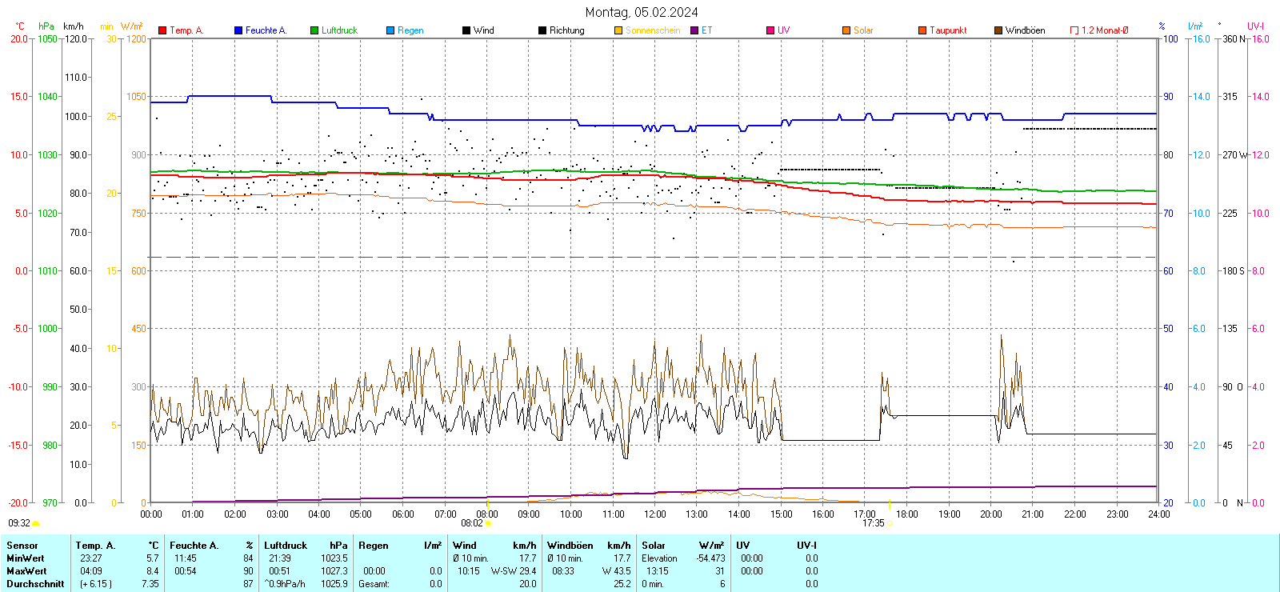Screen dimensions: 1280x592
Task: Click the Solar legend label
Action: point(863,30)
